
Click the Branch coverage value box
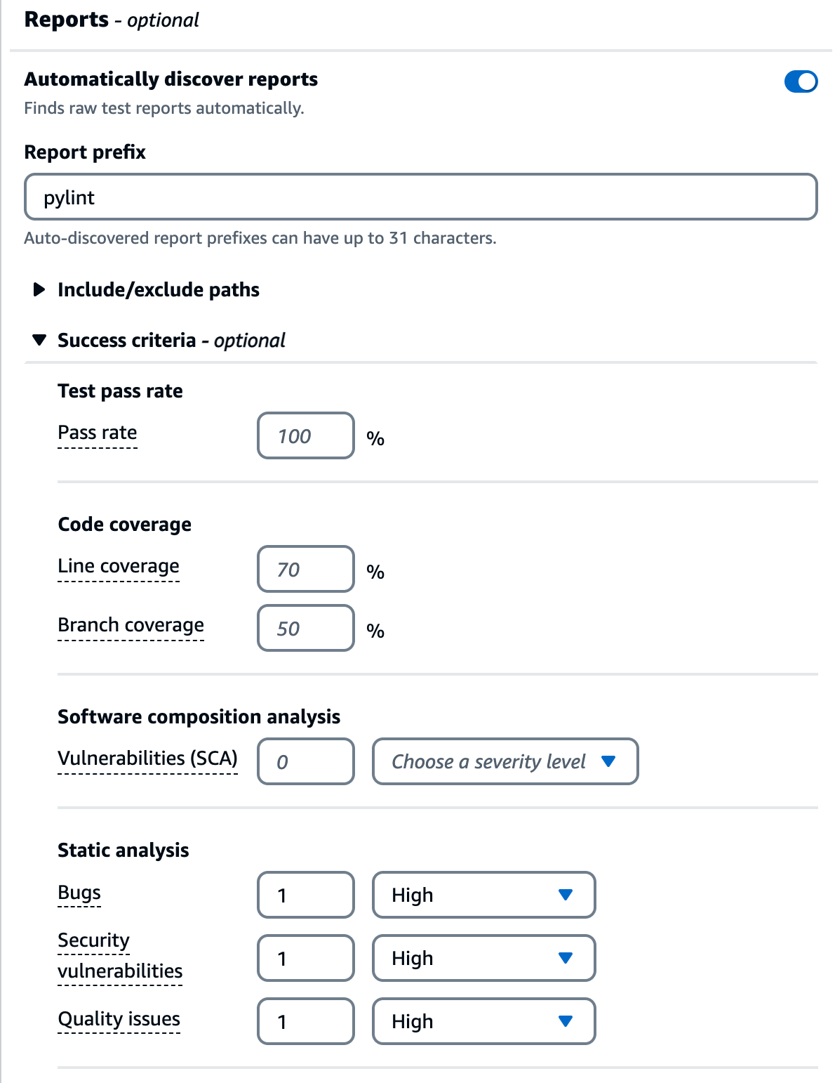point(305,629)
